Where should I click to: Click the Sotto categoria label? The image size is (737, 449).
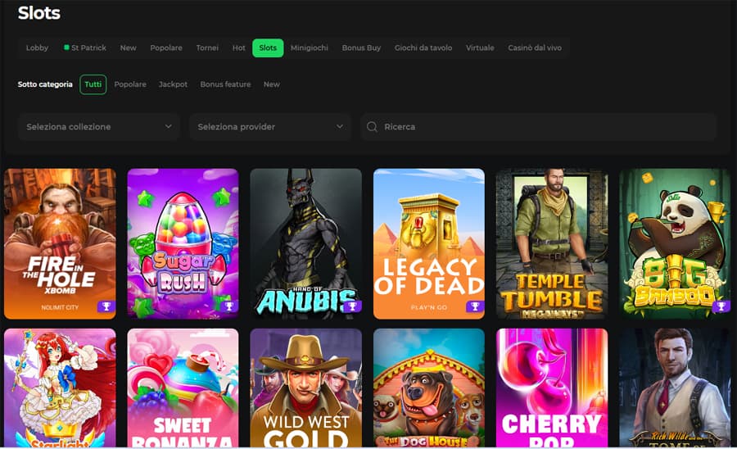(x=45, y=84)
